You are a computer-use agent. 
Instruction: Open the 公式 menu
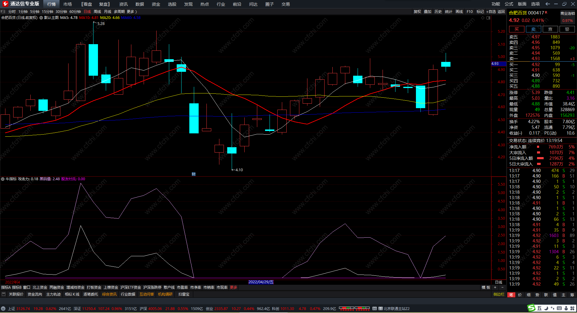(x=509, y=4)
